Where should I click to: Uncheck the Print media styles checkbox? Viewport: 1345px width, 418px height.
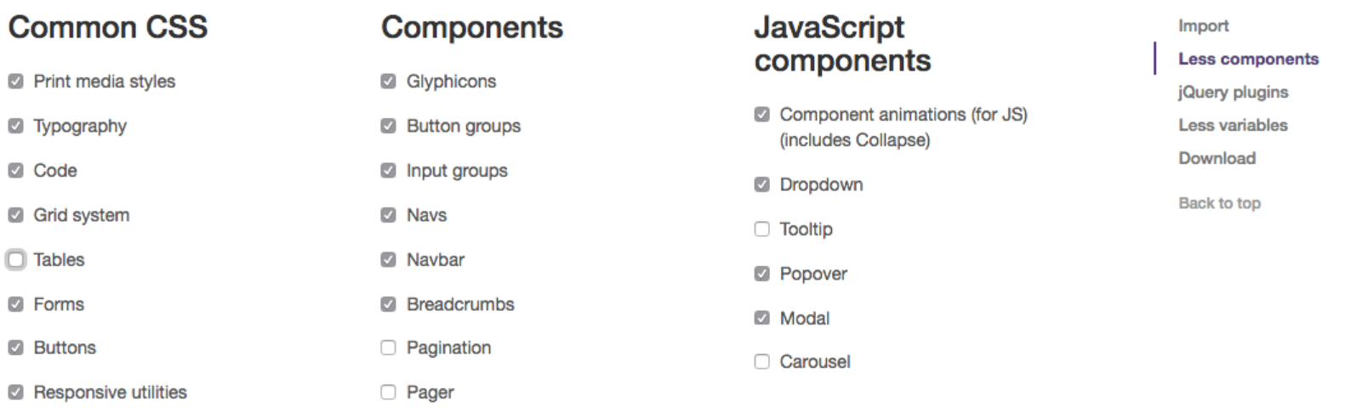15,82
